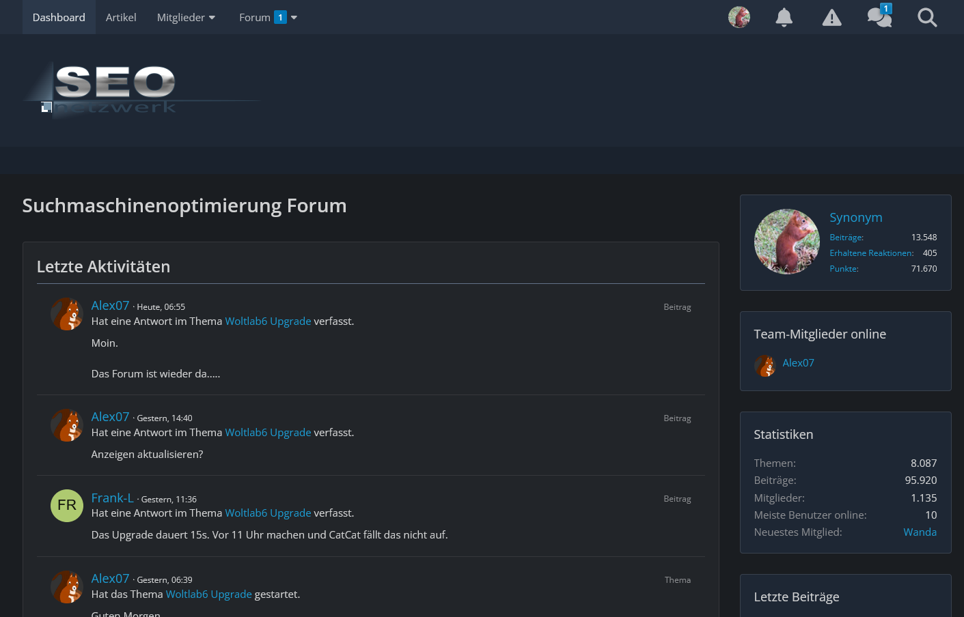
Task: Click Erhaltene Reaktionen link in profile box
Action: coord(871,253)
